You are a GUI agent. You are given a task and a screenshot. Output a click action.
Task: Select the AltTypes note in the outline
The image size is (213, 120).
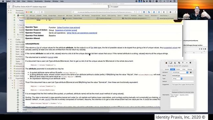(x=19, y=64)
